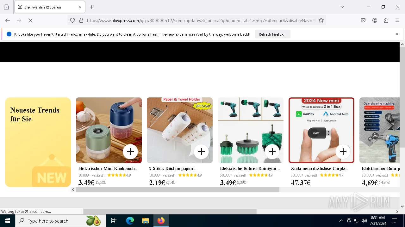This screenshot has height=227, width=405.
Task: Save page to Pocket icon
Action: 363,20
